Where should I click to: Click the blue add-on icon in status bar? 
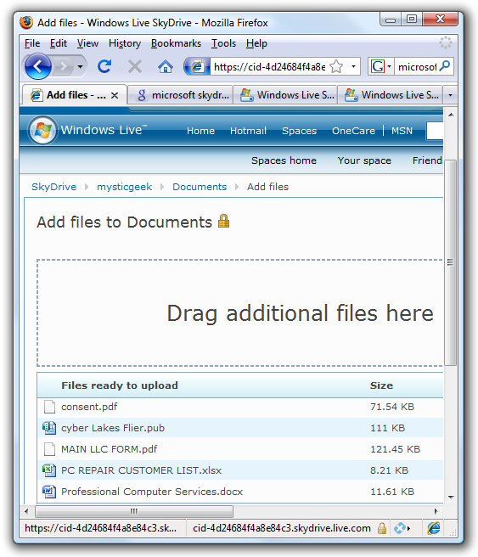pos(402,528)
